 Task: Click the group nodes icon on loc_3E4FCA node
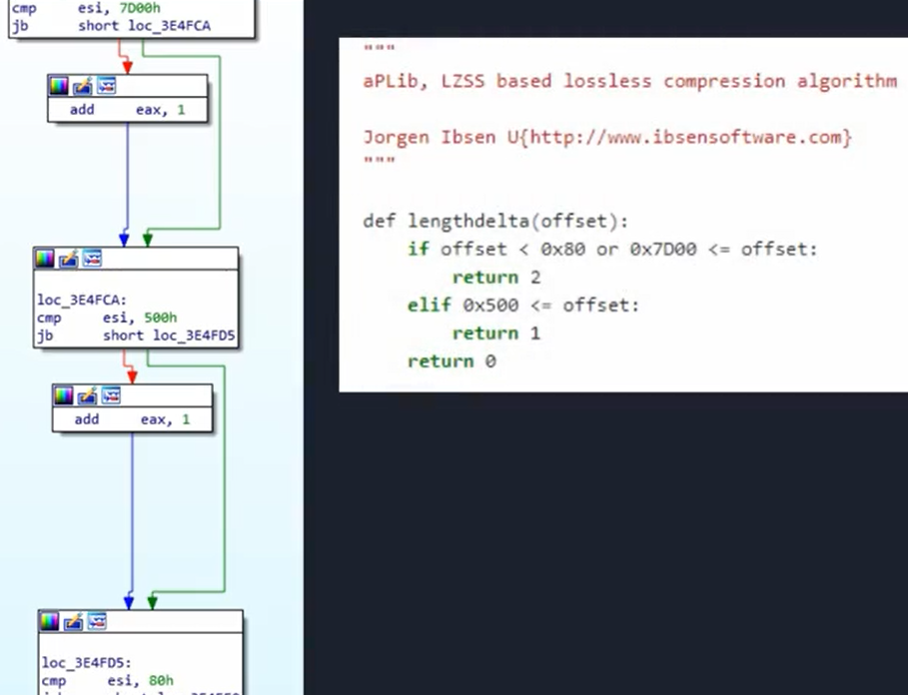point(91,260)
